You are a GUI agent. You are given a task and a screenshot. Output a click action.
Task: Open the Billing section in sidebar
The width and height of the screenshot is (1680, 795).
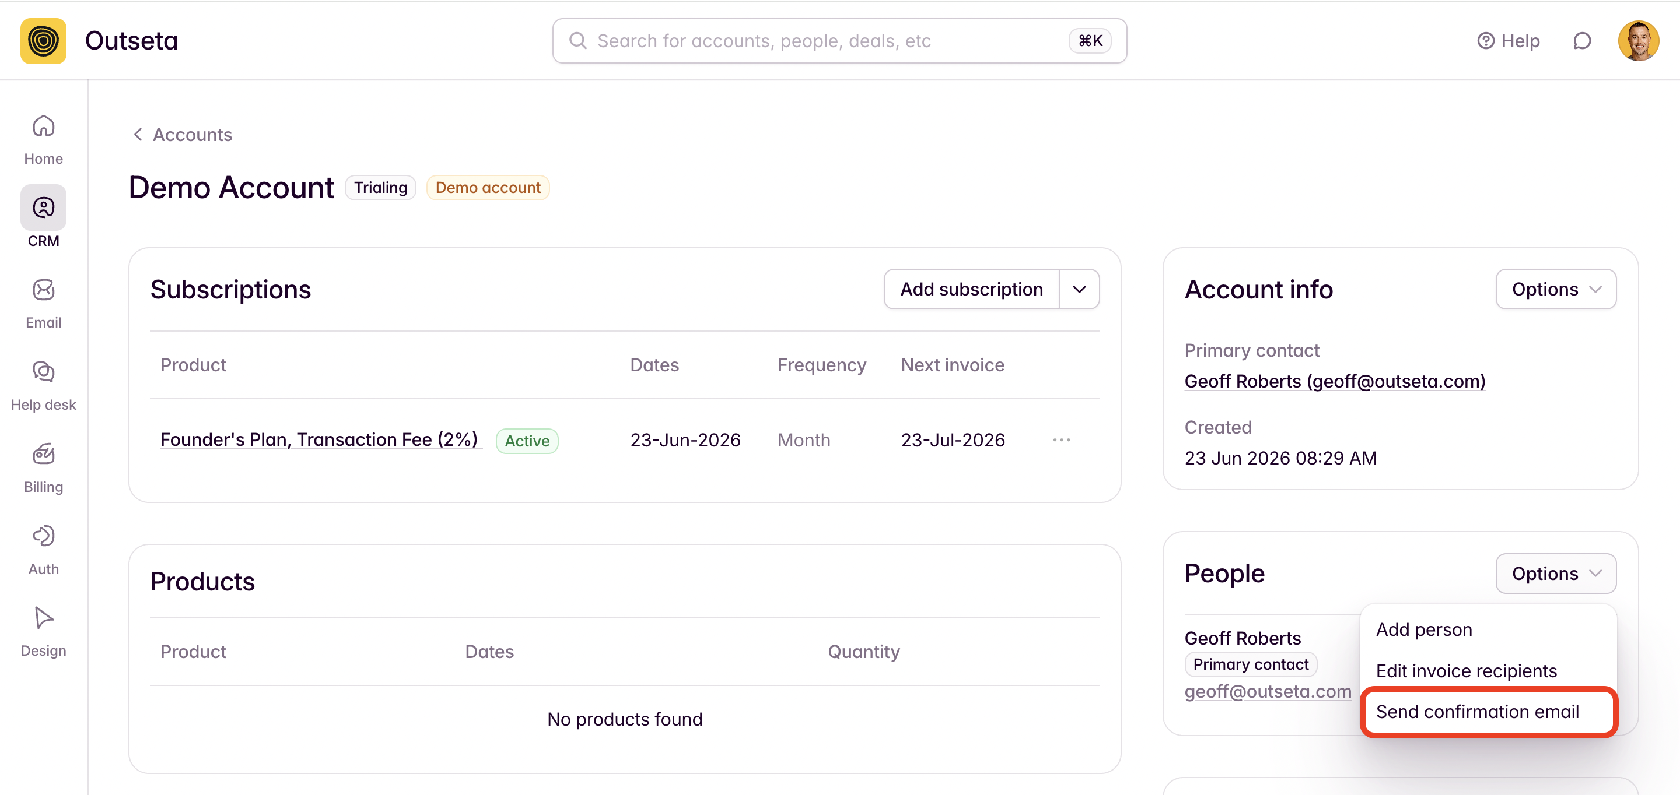click(x=43, y=468)
